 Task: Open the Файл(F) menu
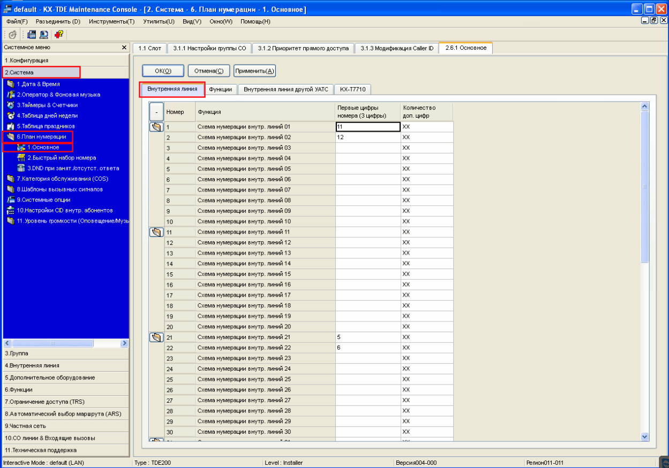[17, 21]
